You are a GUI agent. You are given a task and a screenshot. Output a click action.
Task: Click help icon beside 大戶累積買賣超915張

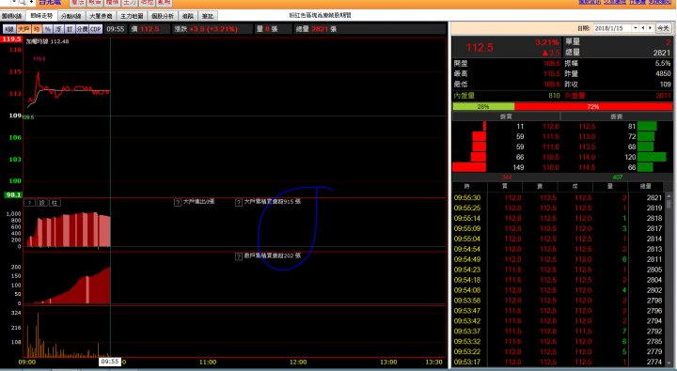238,202
